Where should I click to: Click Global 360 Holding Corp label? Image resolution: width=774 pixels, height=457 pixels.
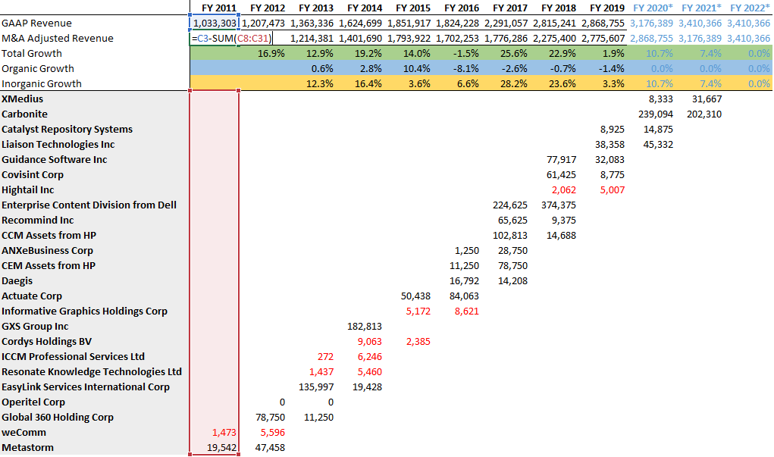tap(58, 418)
